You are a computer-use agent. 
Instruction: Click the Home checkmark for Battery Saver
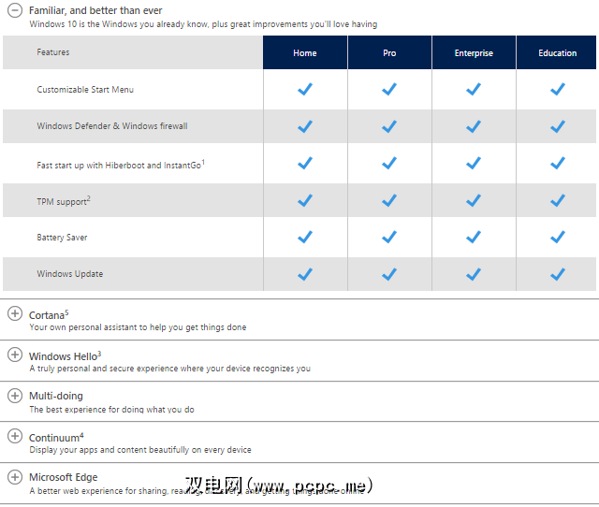coord(305,237)
